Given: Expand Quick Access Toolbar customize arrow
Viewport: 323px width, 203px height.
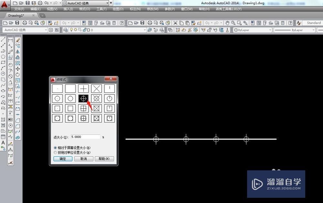Looking at the screenshot, I should [x=111, y=3].
